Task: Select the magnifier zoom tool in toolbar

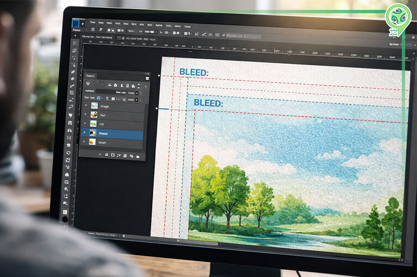Action: (71, 106)
